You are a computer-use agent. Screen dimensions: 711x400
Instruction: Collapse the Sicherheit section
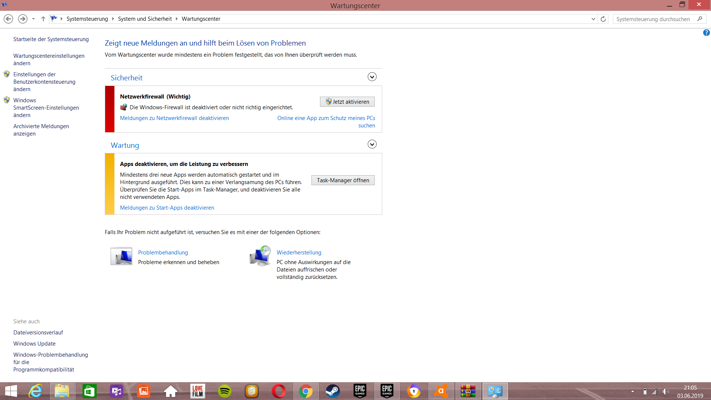pyautogui.click(x=372, y=77)
